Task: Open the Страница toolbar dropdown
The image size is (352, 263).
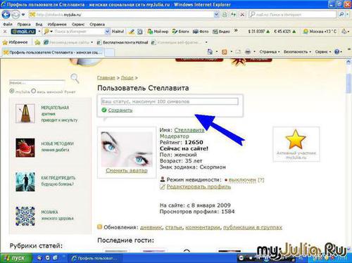Action: (x=270, y=52)
